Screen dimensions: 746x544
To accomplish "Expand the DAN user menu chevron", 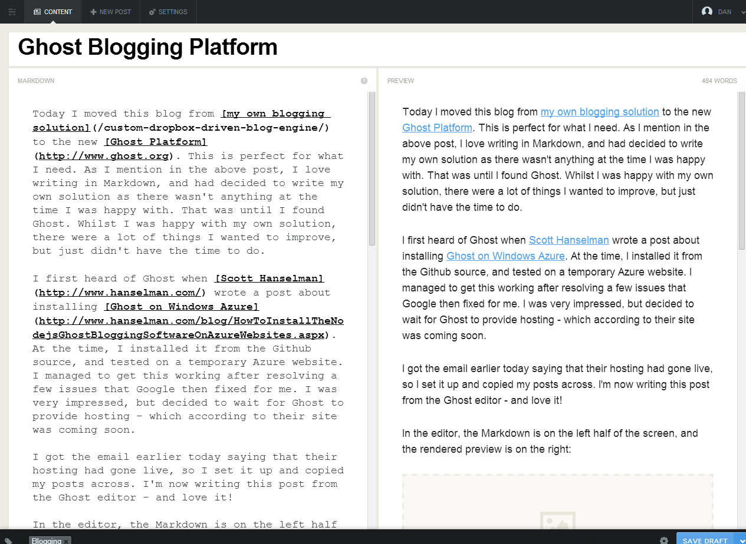I will tap(740, 12).
